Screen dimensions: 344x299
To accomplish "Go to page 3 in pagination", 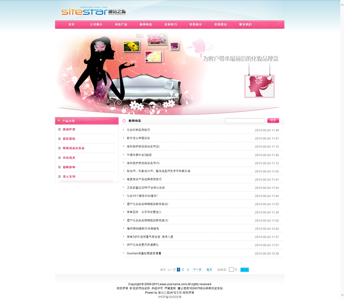I will pos(188,270).
